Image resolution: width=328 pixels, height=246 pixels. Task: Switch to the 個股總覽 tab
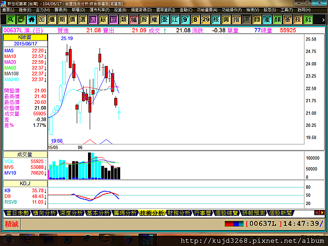pyautogui.click(x=226, y=213)
